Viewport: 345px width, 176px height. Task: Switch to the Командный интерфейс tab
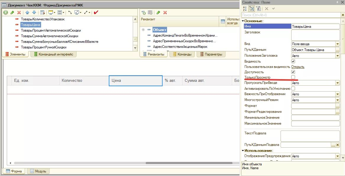pos(54,54)
